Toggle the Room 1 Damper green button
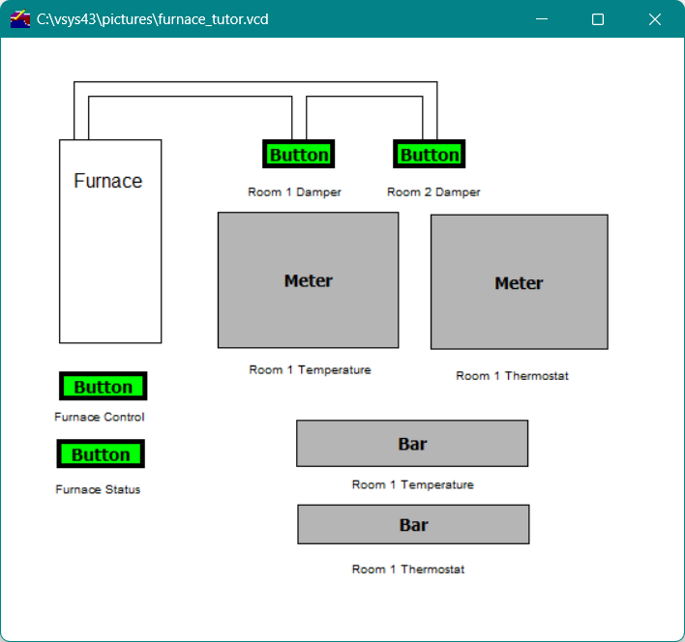685x642 pixels. pos(298,155)
